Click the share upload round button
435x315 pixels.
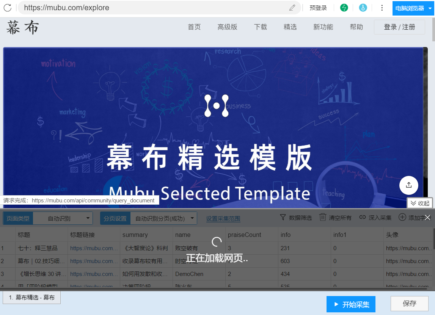[409, 185]
